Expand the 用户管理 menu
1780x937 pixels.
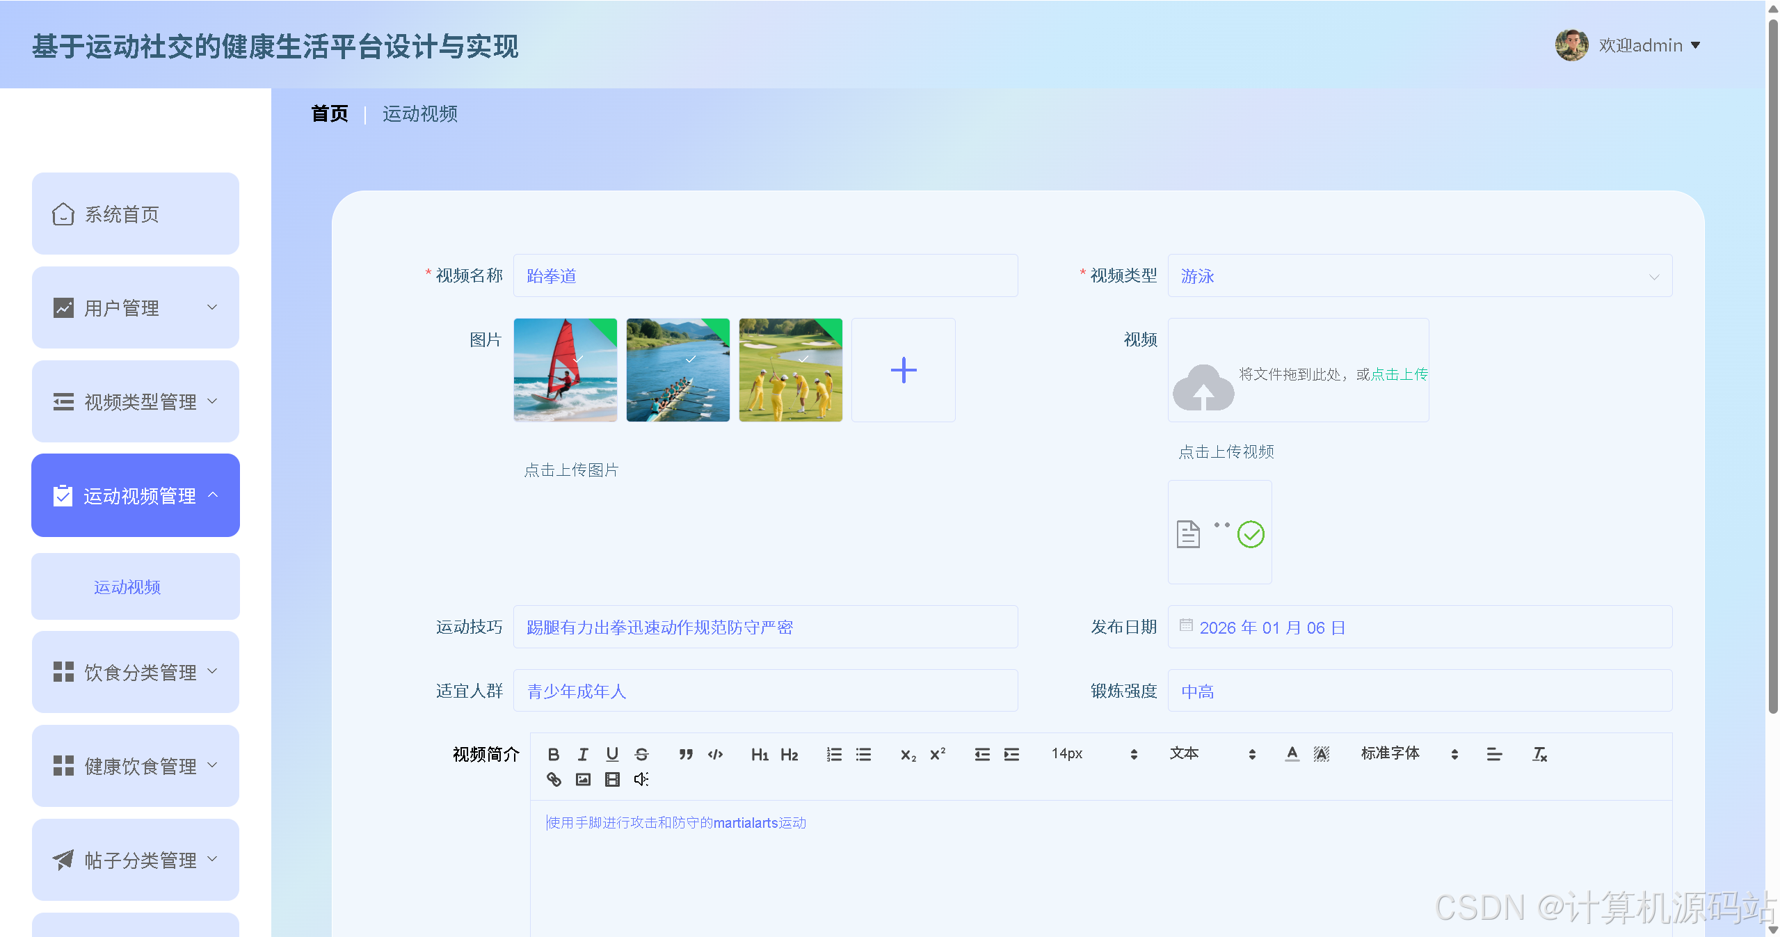click(136, 307)
